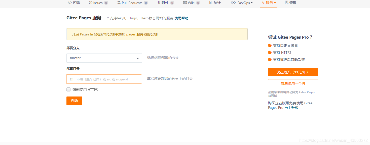This screenshot has width=370, height=145.
Task: Click the DevOps infinity icon
Action: point(233,3)
